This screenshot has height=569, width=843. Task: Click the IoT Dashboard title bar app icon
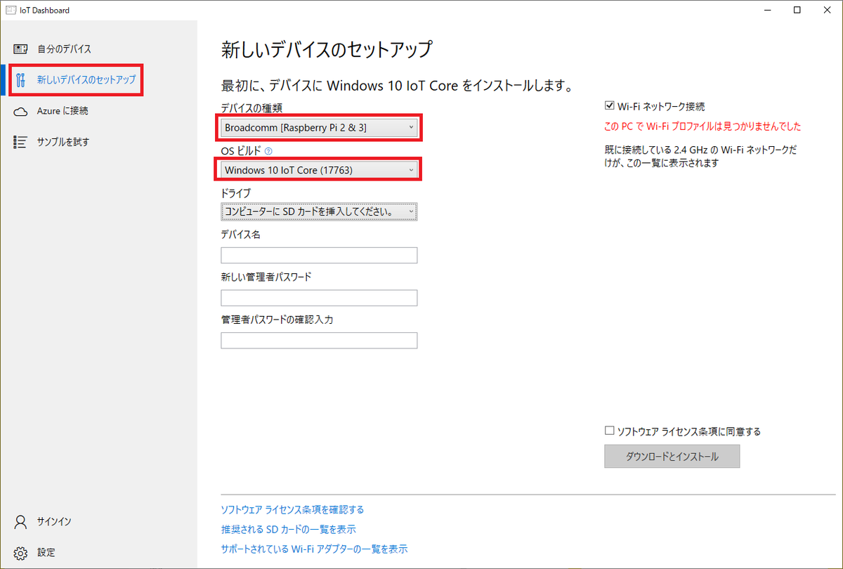point(11,11)
